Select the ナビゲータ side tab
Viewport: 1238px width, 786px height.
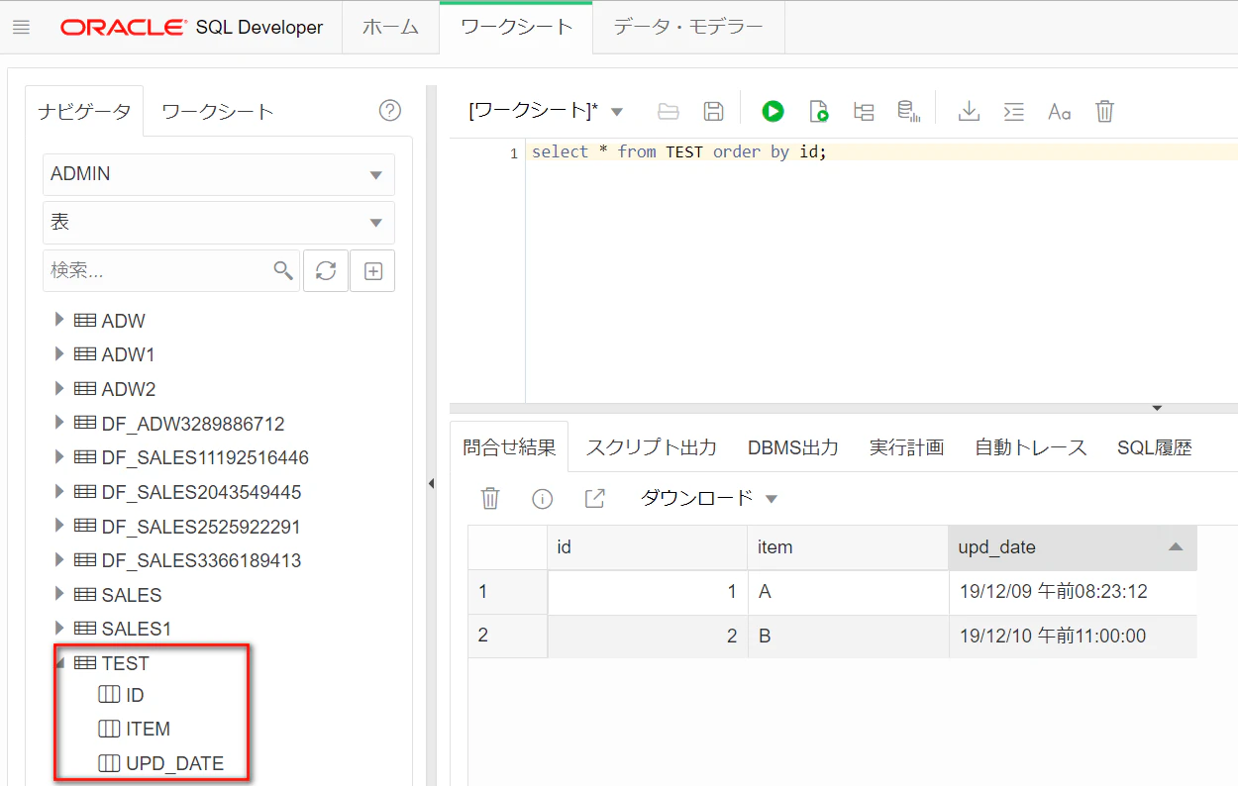click(x=84, y=112)
